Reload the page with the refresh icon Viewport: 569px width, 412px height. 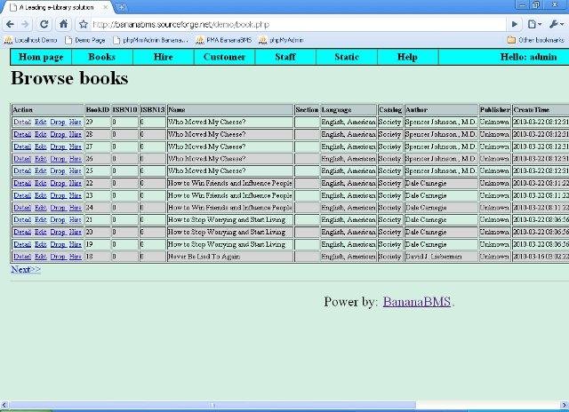(x=44, y=24)
